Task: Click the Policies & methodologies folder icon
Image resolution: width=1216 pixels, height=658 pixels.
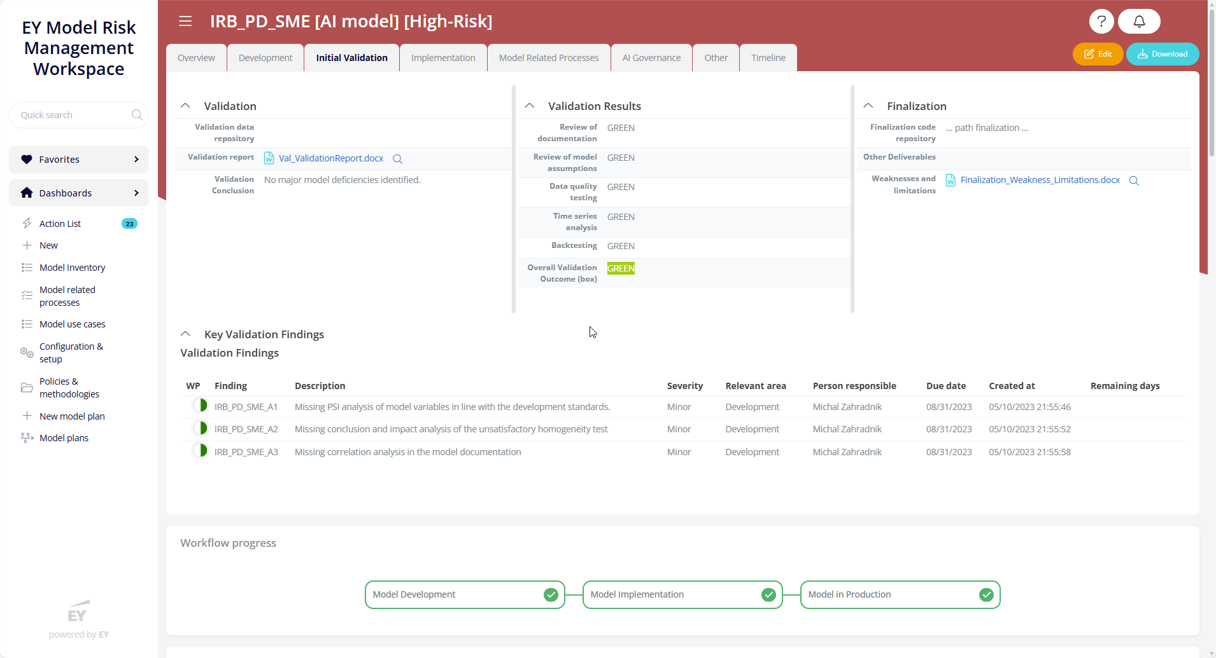Action: (27, 387)
